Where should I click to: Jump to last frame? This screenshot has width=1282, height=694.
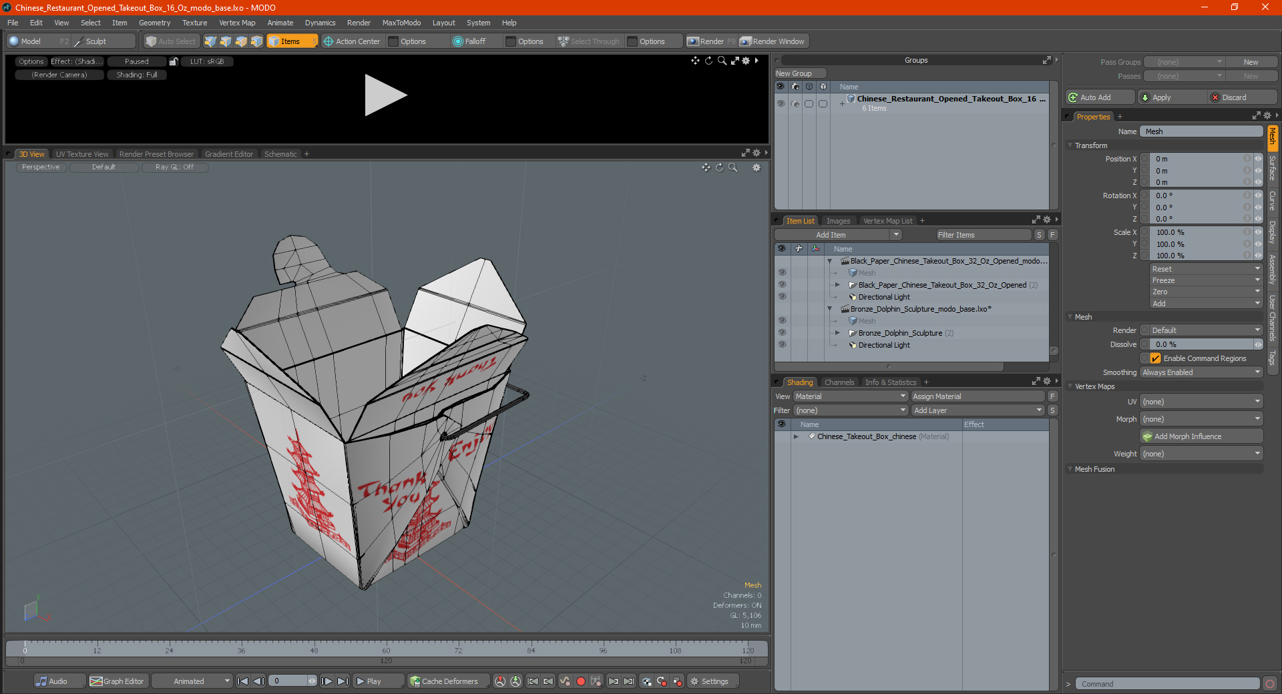343,681
